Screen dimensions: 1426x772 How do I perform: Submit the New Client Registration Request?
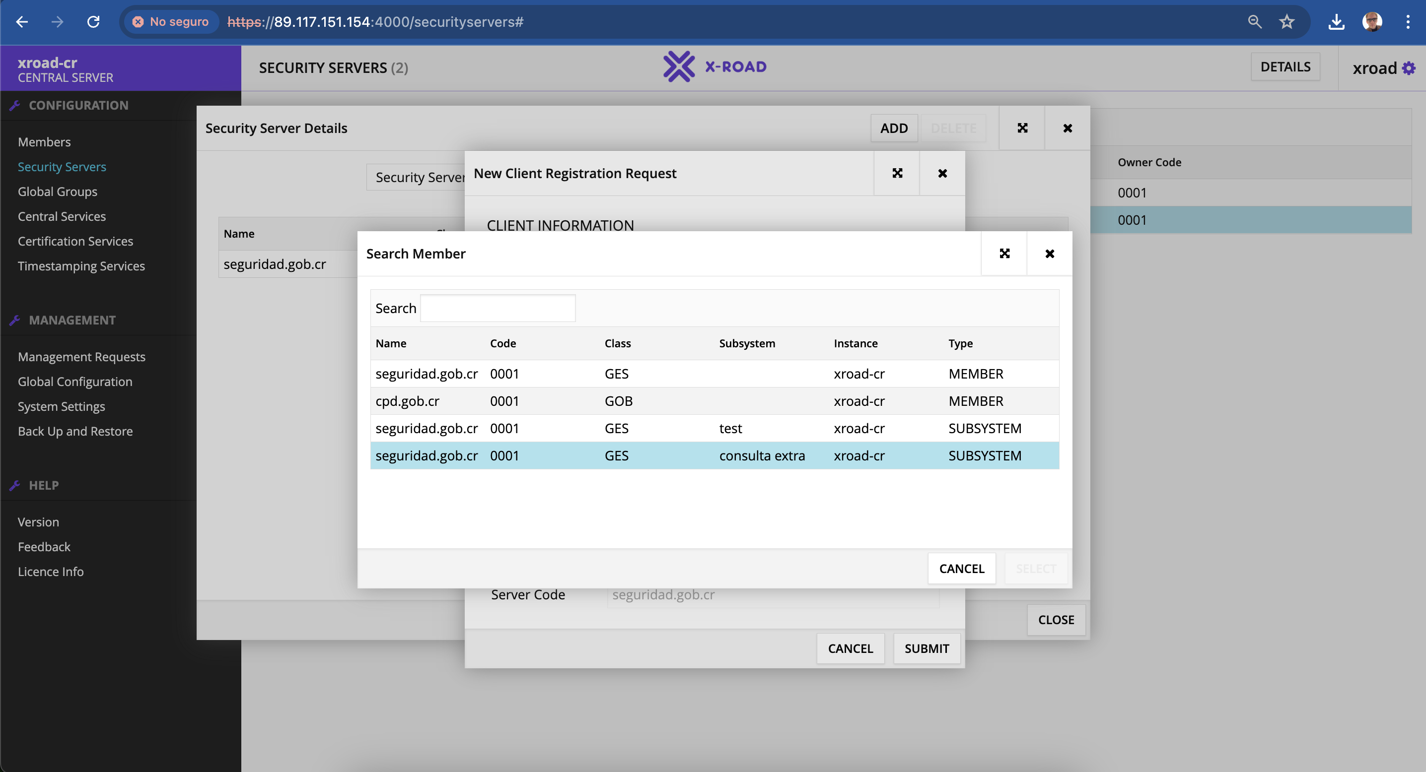coord(927,648)
